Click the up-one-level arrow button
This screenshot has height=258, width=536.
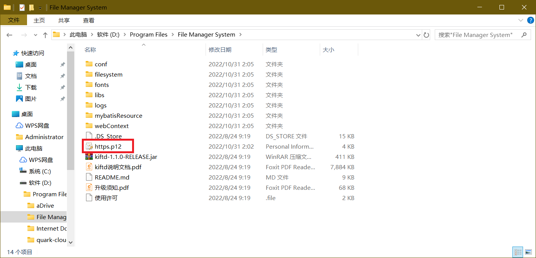click(45, 35)
